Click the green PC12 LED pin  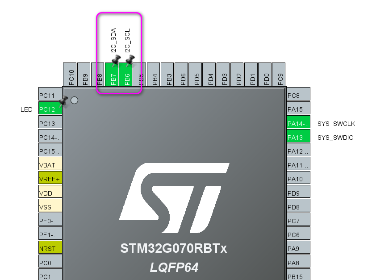(x=50, y=108)
